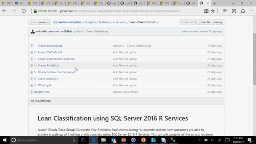Image resolution: width=256 pixels, height=144 pixels.
Task: Open Outlook from the taskbar
Action: pos(114,140)
